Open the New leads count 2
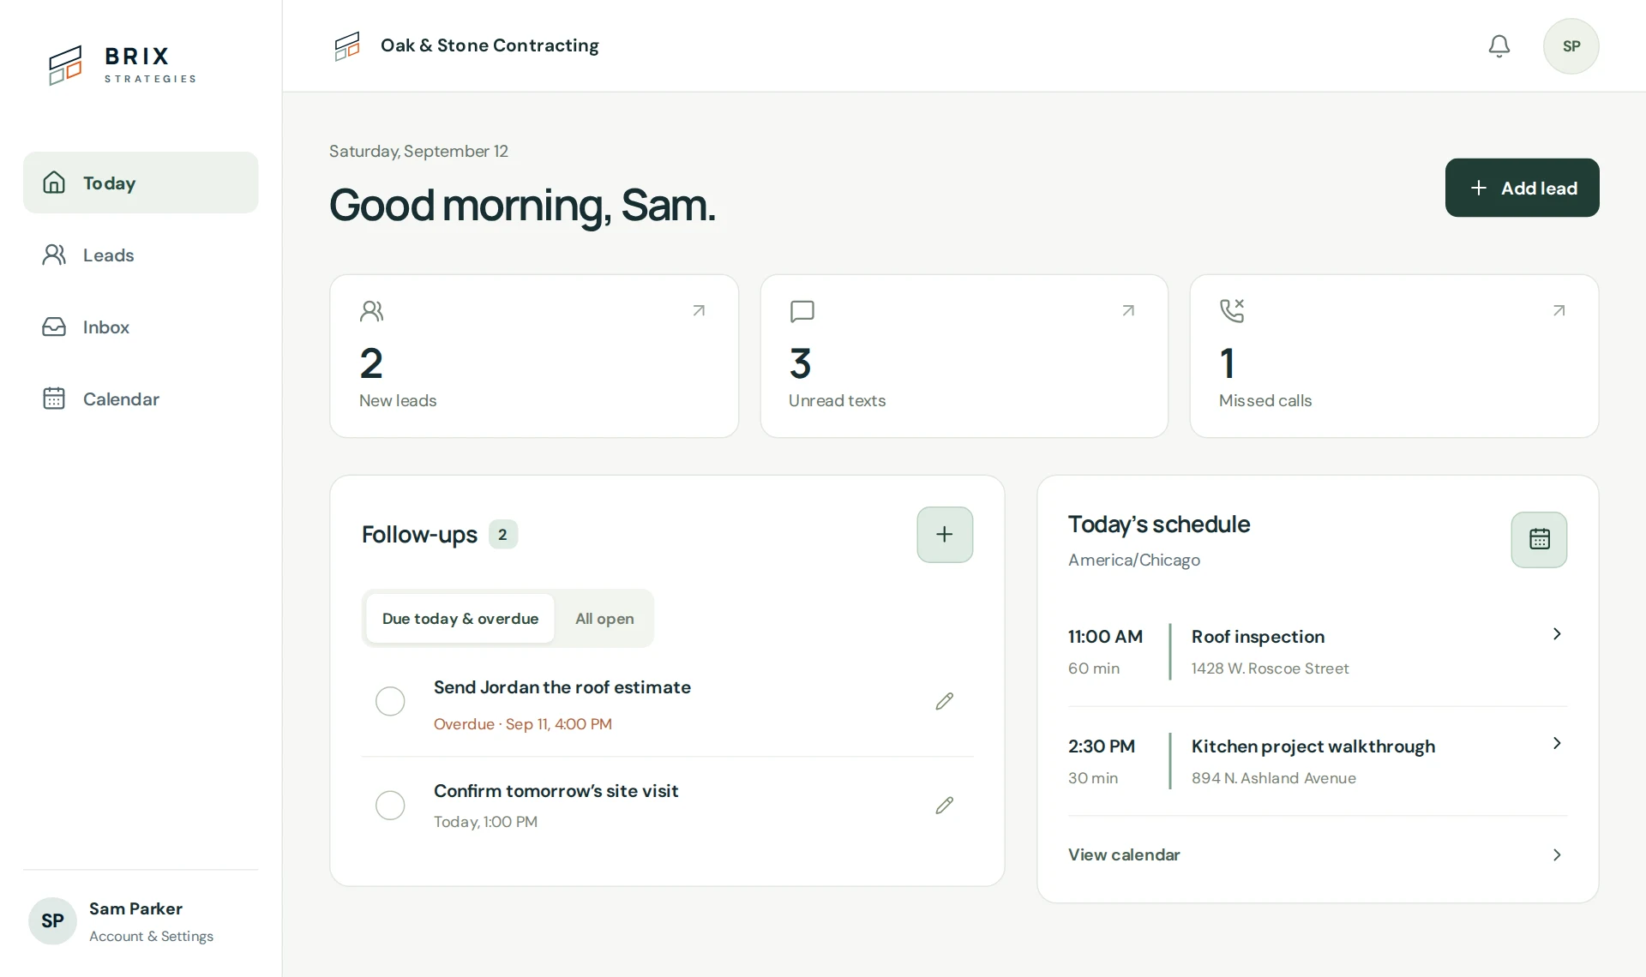Image resolution: width=1646 pixels, height=977 pixels. [371, 363]
